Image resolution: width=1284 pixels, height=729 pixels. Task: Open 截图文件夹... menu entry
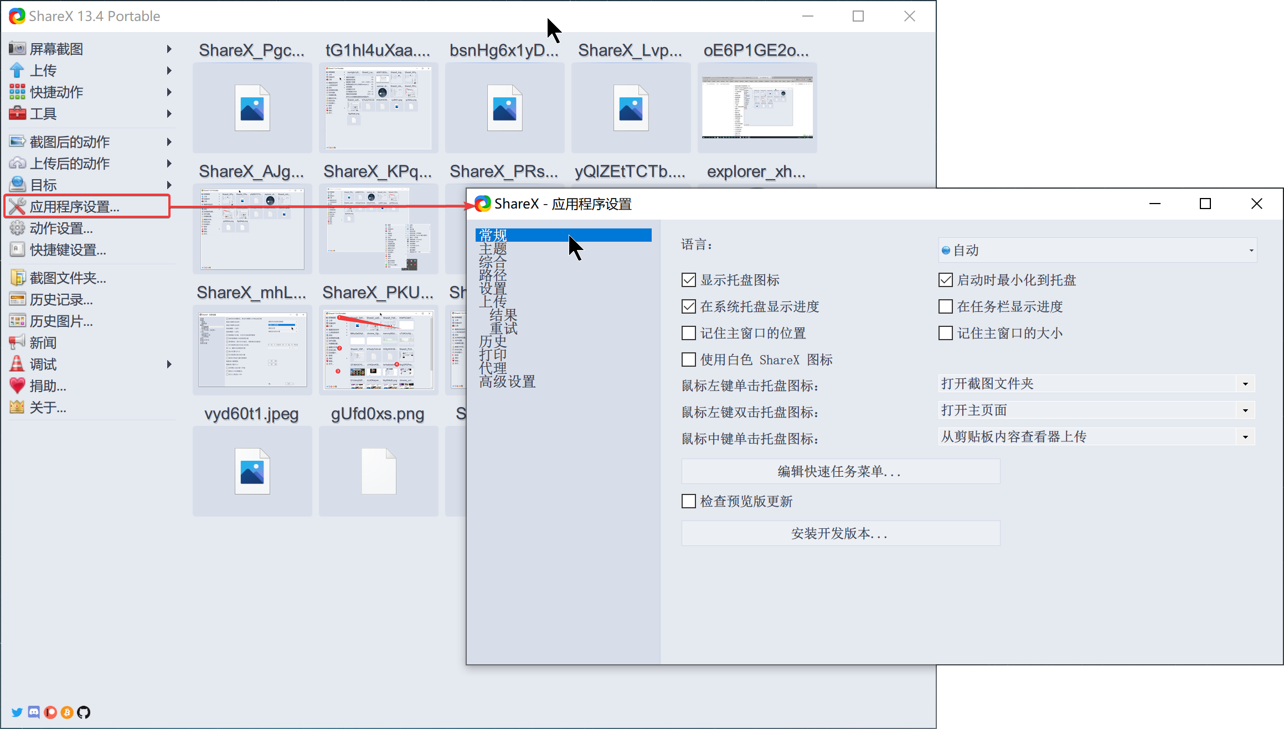68,278
